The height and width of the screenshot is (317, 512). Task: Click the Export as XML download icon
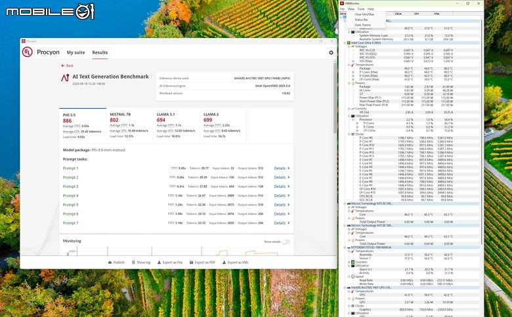(x=224, y=262)
